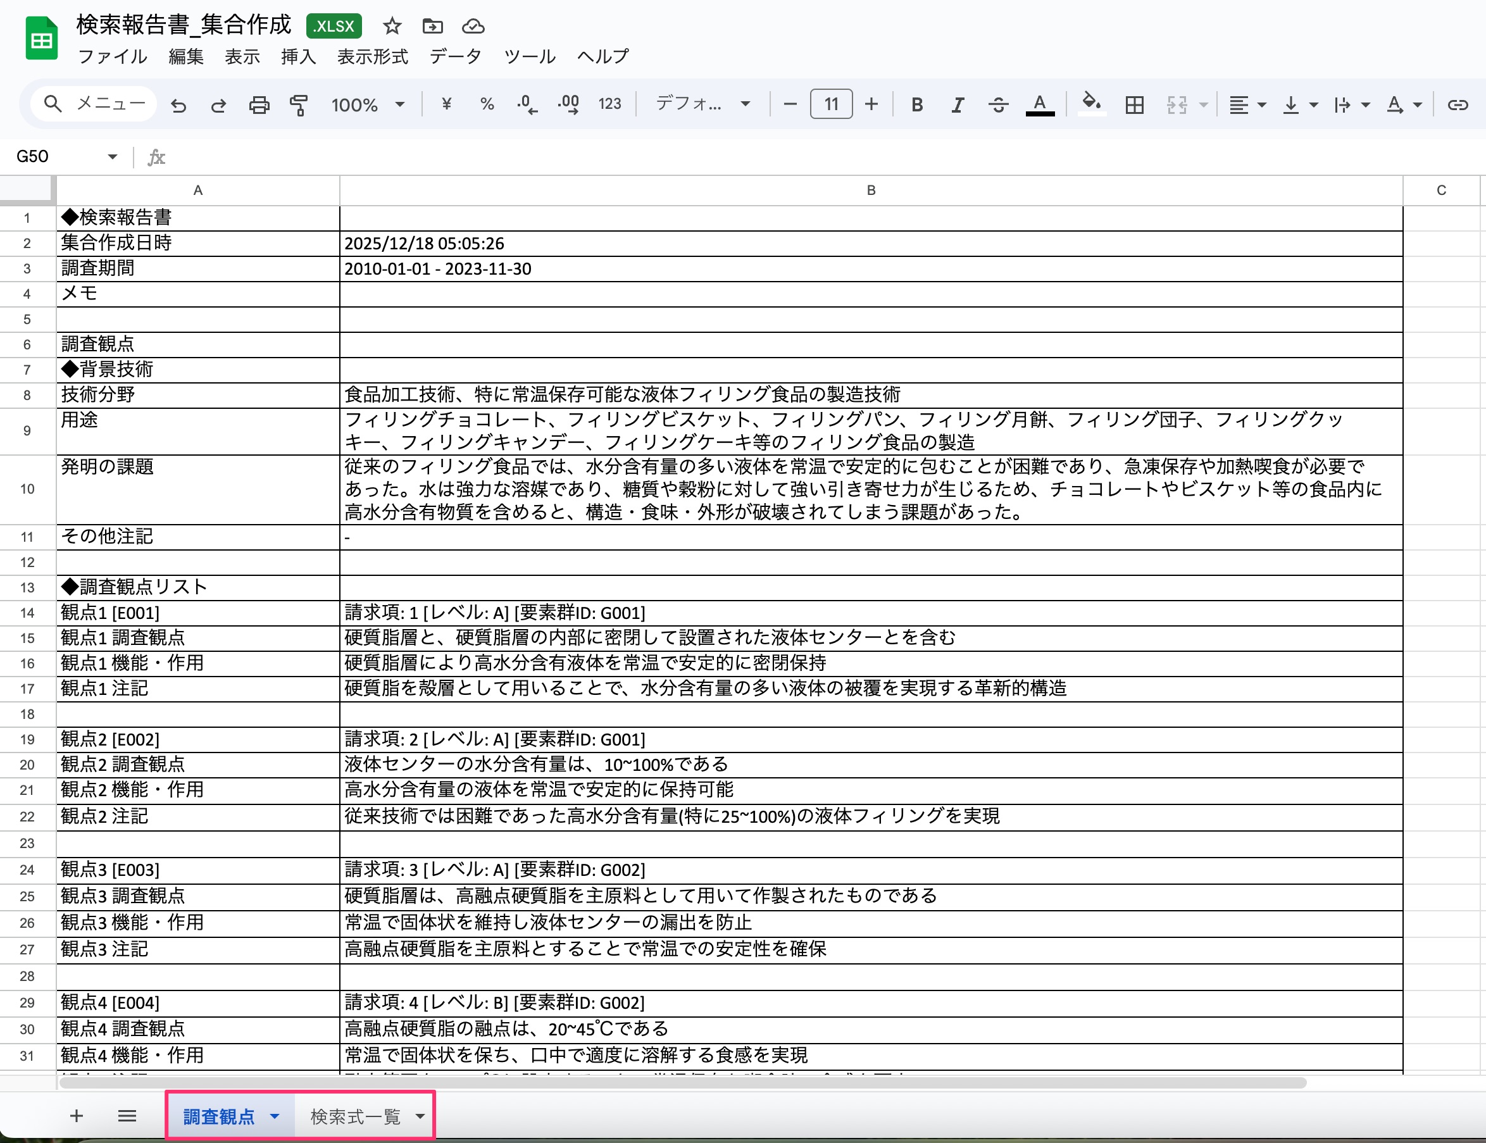Screen dimensions: 1486x1143
Task: Select column A header
Action: 198,190
